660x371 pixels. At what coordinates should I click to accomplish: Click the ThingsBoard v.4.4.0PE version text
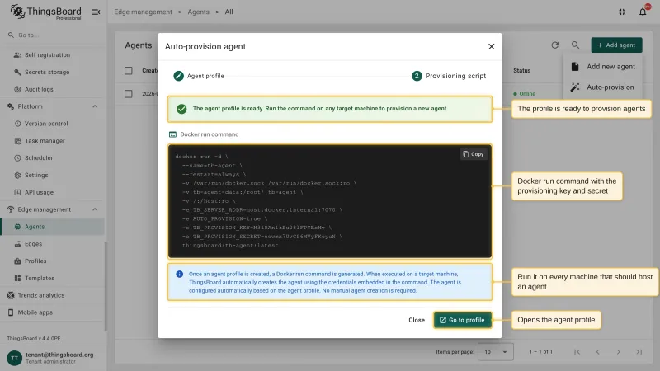(x=34, y=338)
